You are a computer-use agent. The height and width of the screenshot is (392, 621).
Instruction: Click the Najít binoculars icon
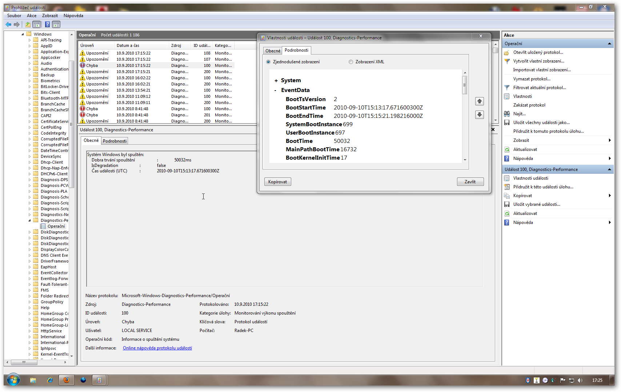pos(507,114)
